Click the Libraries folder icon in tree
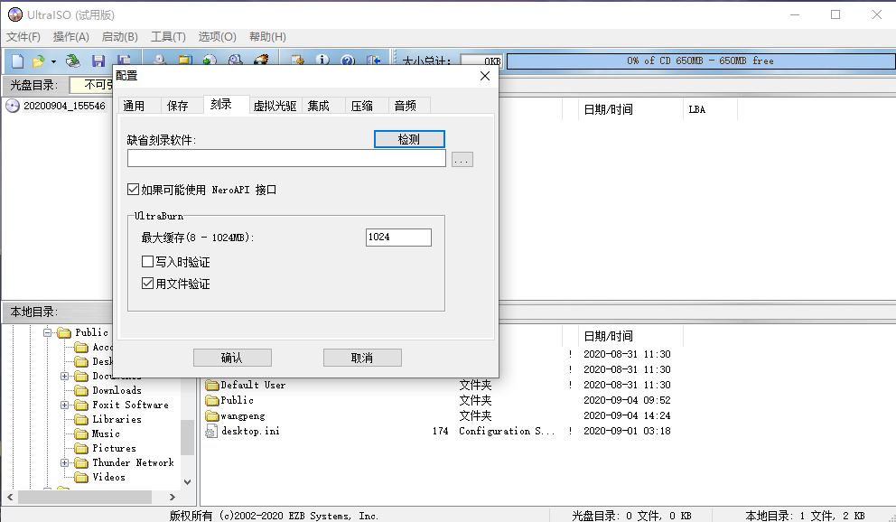The image size is (896, 522). click(x=81, y=419)
